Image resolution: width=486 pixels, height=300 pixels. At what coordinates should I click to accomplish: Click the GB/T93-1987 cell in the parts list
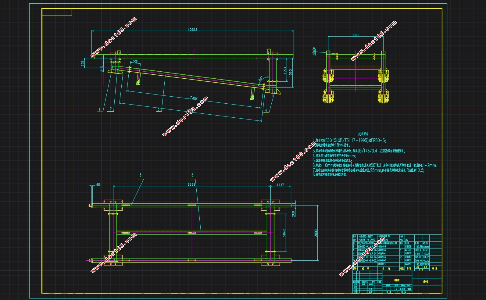tap(367, 236)
